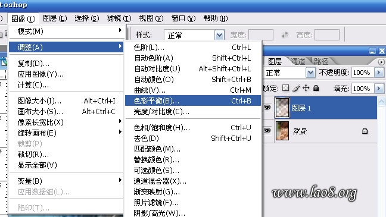The image size is (386, 217).
Task: Open the 视图(V) menu
Action: 151,18
